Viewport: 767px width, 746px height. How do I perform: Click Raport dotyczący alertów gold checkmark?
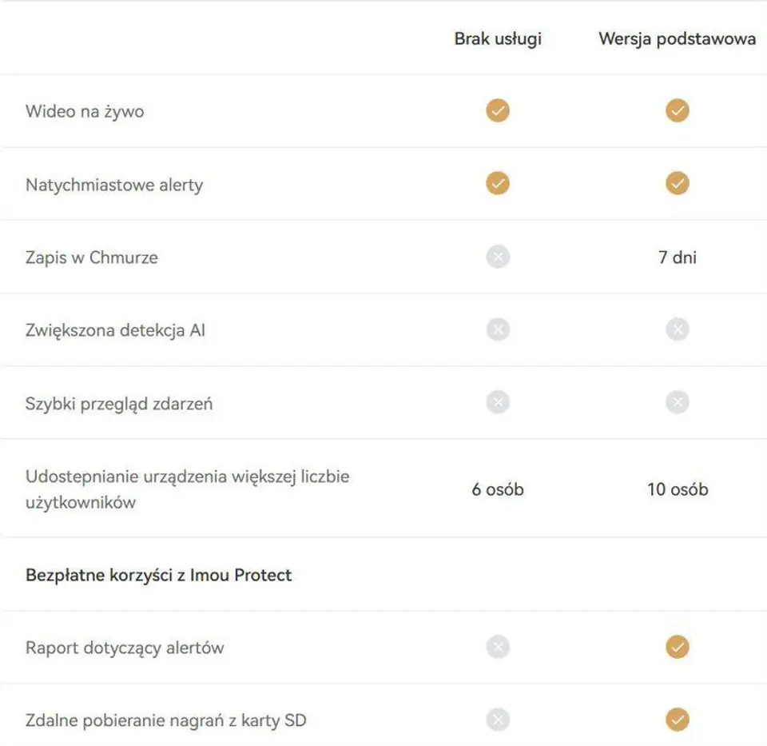[x=678, y=647]
